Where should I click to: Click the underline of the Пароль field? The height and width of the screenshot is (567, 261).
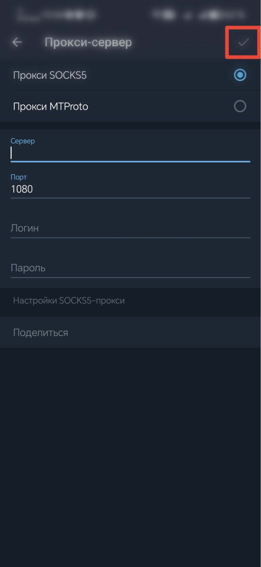pyautogui.click(x=130, y=277)
